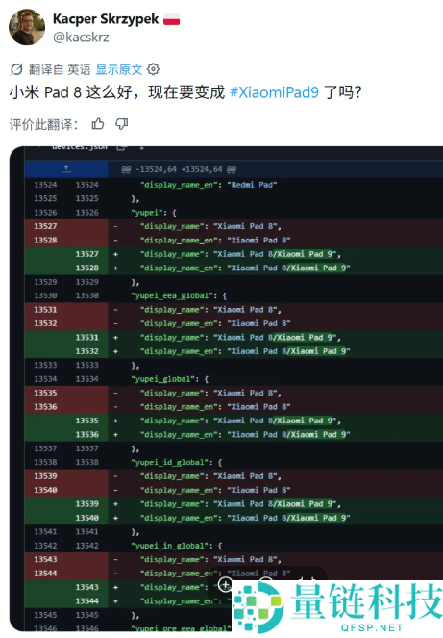Select removed line 13531 in the diff
The image size is (443, 638).
click(x=234, y=310)
